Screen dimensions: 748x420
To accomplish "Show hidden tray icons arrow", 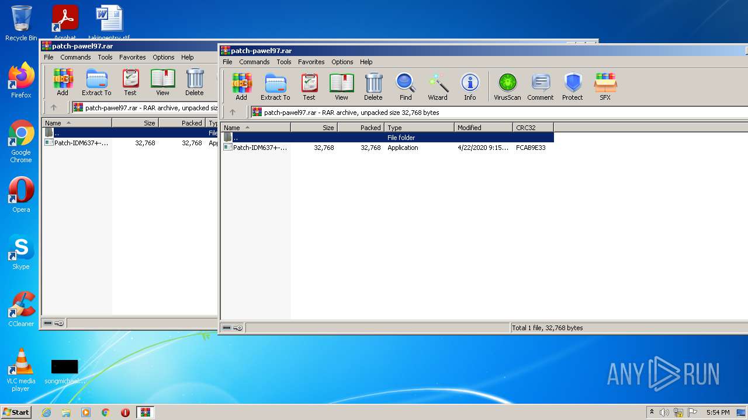I will pos(652,412).
